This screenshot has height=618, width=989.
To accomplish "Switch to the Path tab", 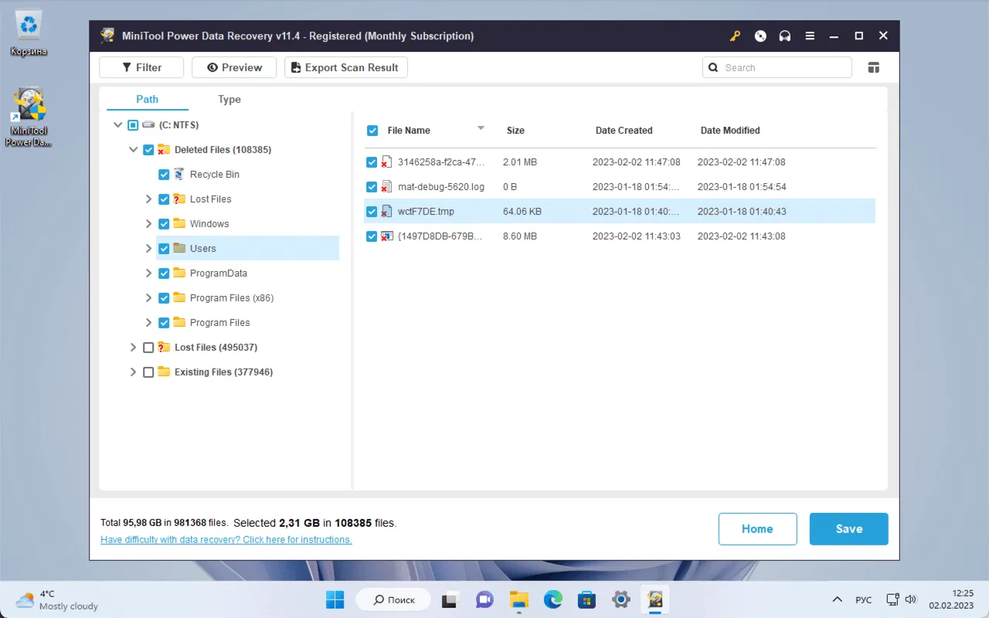I will [147, 99].
